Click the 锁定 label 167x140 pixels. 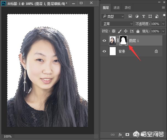(x=106, y=31)
